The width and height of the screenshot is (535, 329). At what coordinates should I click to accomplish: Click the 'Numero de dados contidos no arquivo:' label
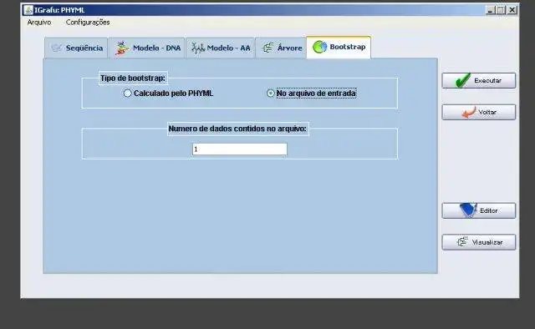(x=237, y=129)
